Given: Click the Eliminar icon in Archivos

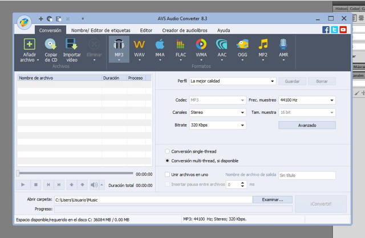Looking at the screenshot, I should [94, 44].
